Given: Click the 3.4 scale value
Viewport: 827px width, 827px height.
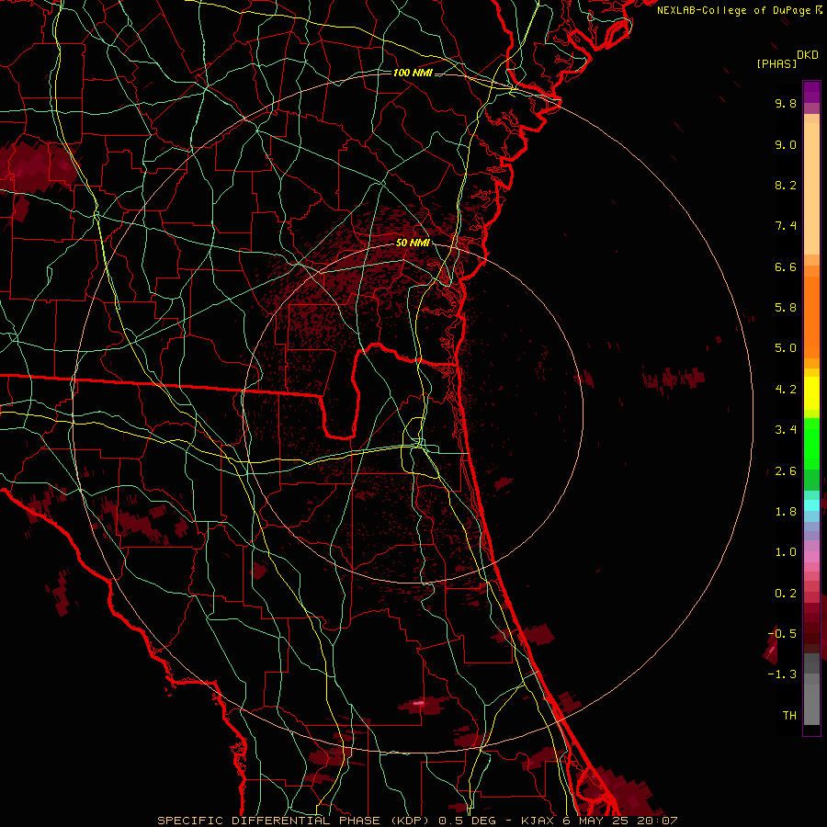Looking at the screenshot, I should coord(786,430).
